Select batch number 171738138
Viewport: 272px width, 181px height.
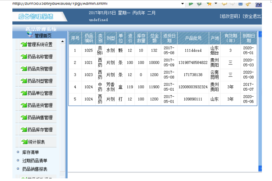193,75
